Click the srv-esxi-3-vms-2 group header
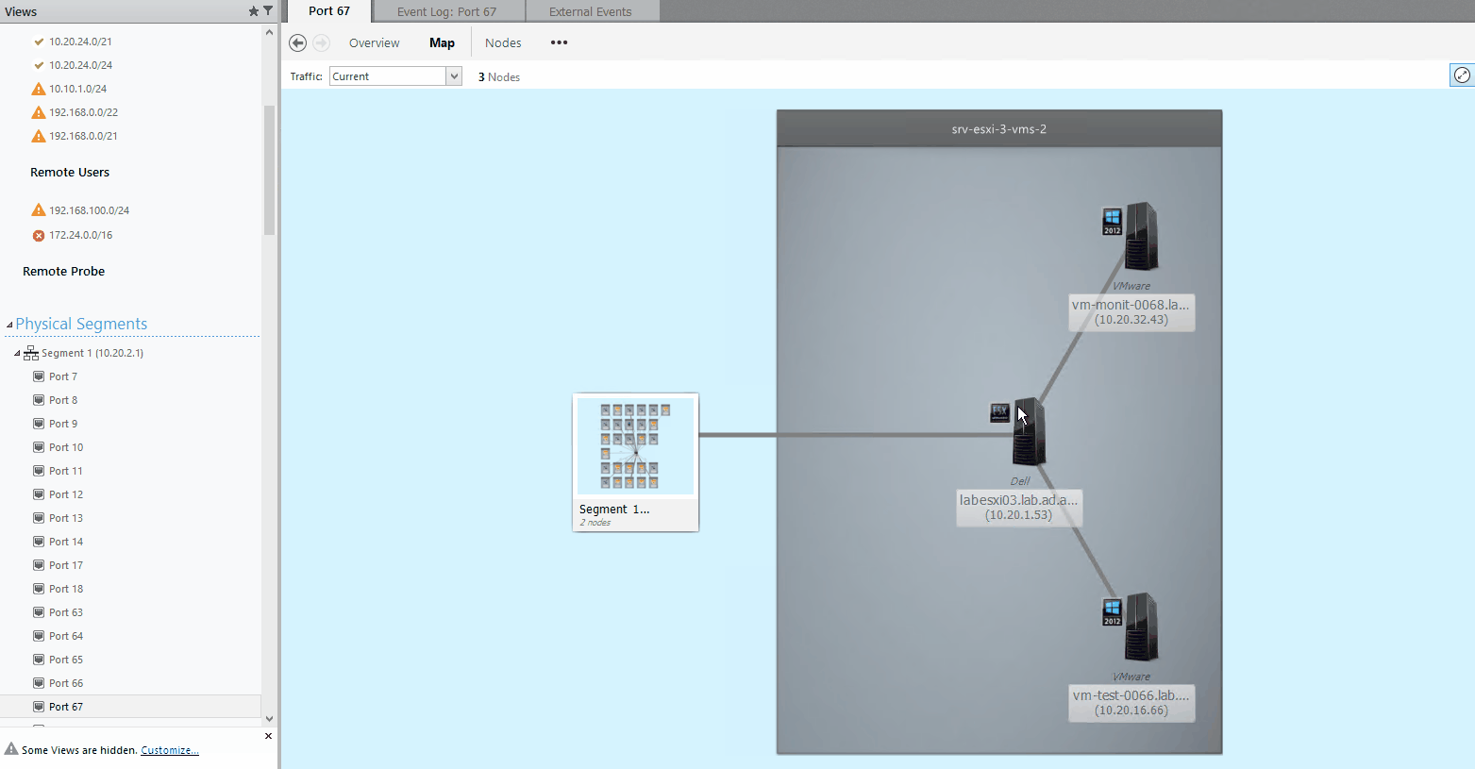1475x769 pixels. pyautogui.click(x=999, y=128)
